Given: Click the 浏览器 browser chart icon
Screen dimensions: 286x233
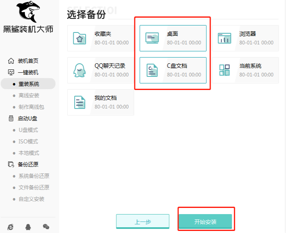Looking at the screenshot, I should tap(225, 38).
